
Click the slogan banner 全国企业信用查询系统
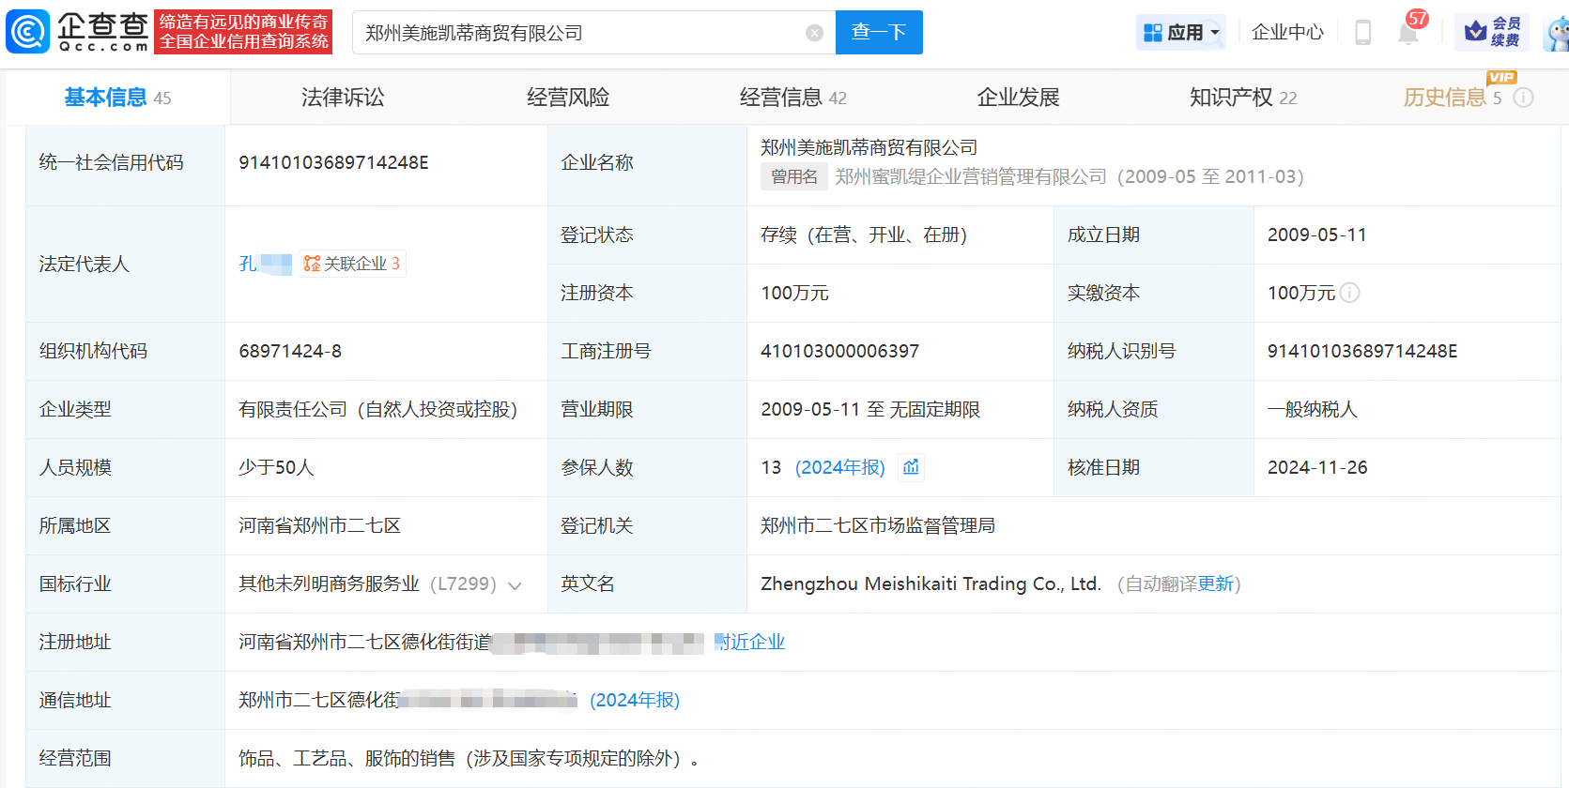(x=243, y=33)
